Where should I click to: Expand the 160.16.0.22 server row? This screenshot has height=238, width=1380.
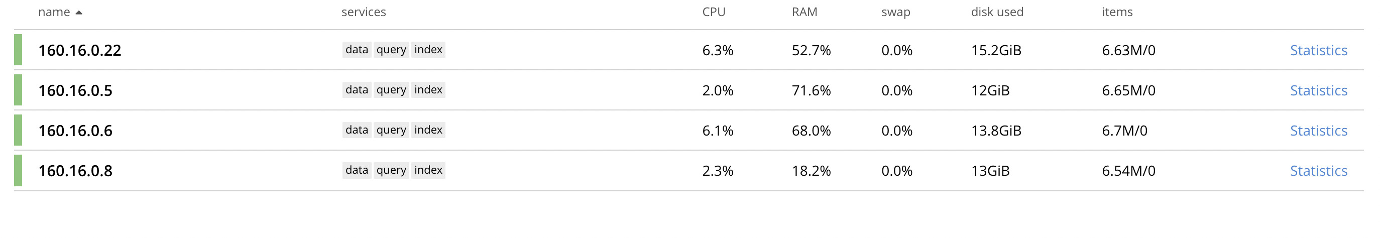click(688, 50)
